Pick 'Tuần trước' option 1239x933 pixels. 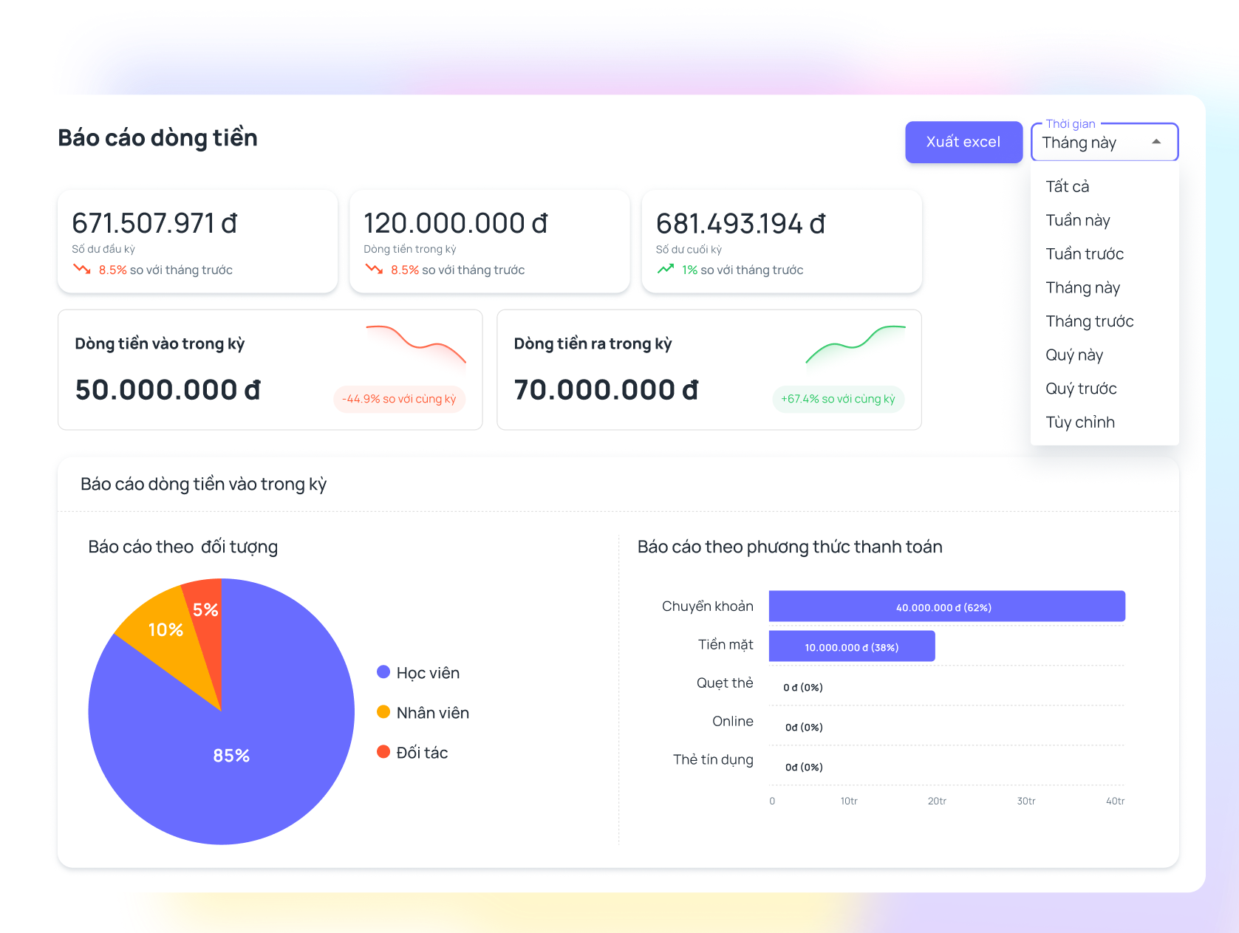[1084, 254]
